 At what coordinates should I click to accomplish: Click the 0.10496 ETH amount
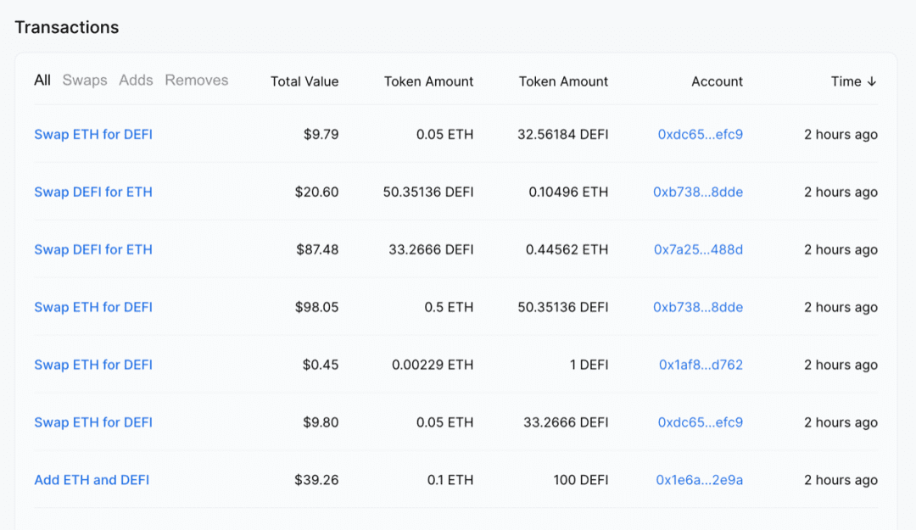[x=567, y=192]
